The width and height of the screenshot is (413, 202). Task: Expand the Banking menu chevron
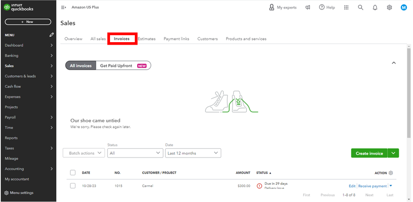coord(52,55)
